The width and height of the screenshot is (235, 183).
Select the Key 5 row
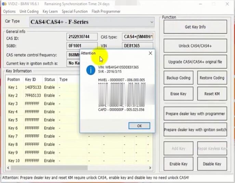(43, 120)
